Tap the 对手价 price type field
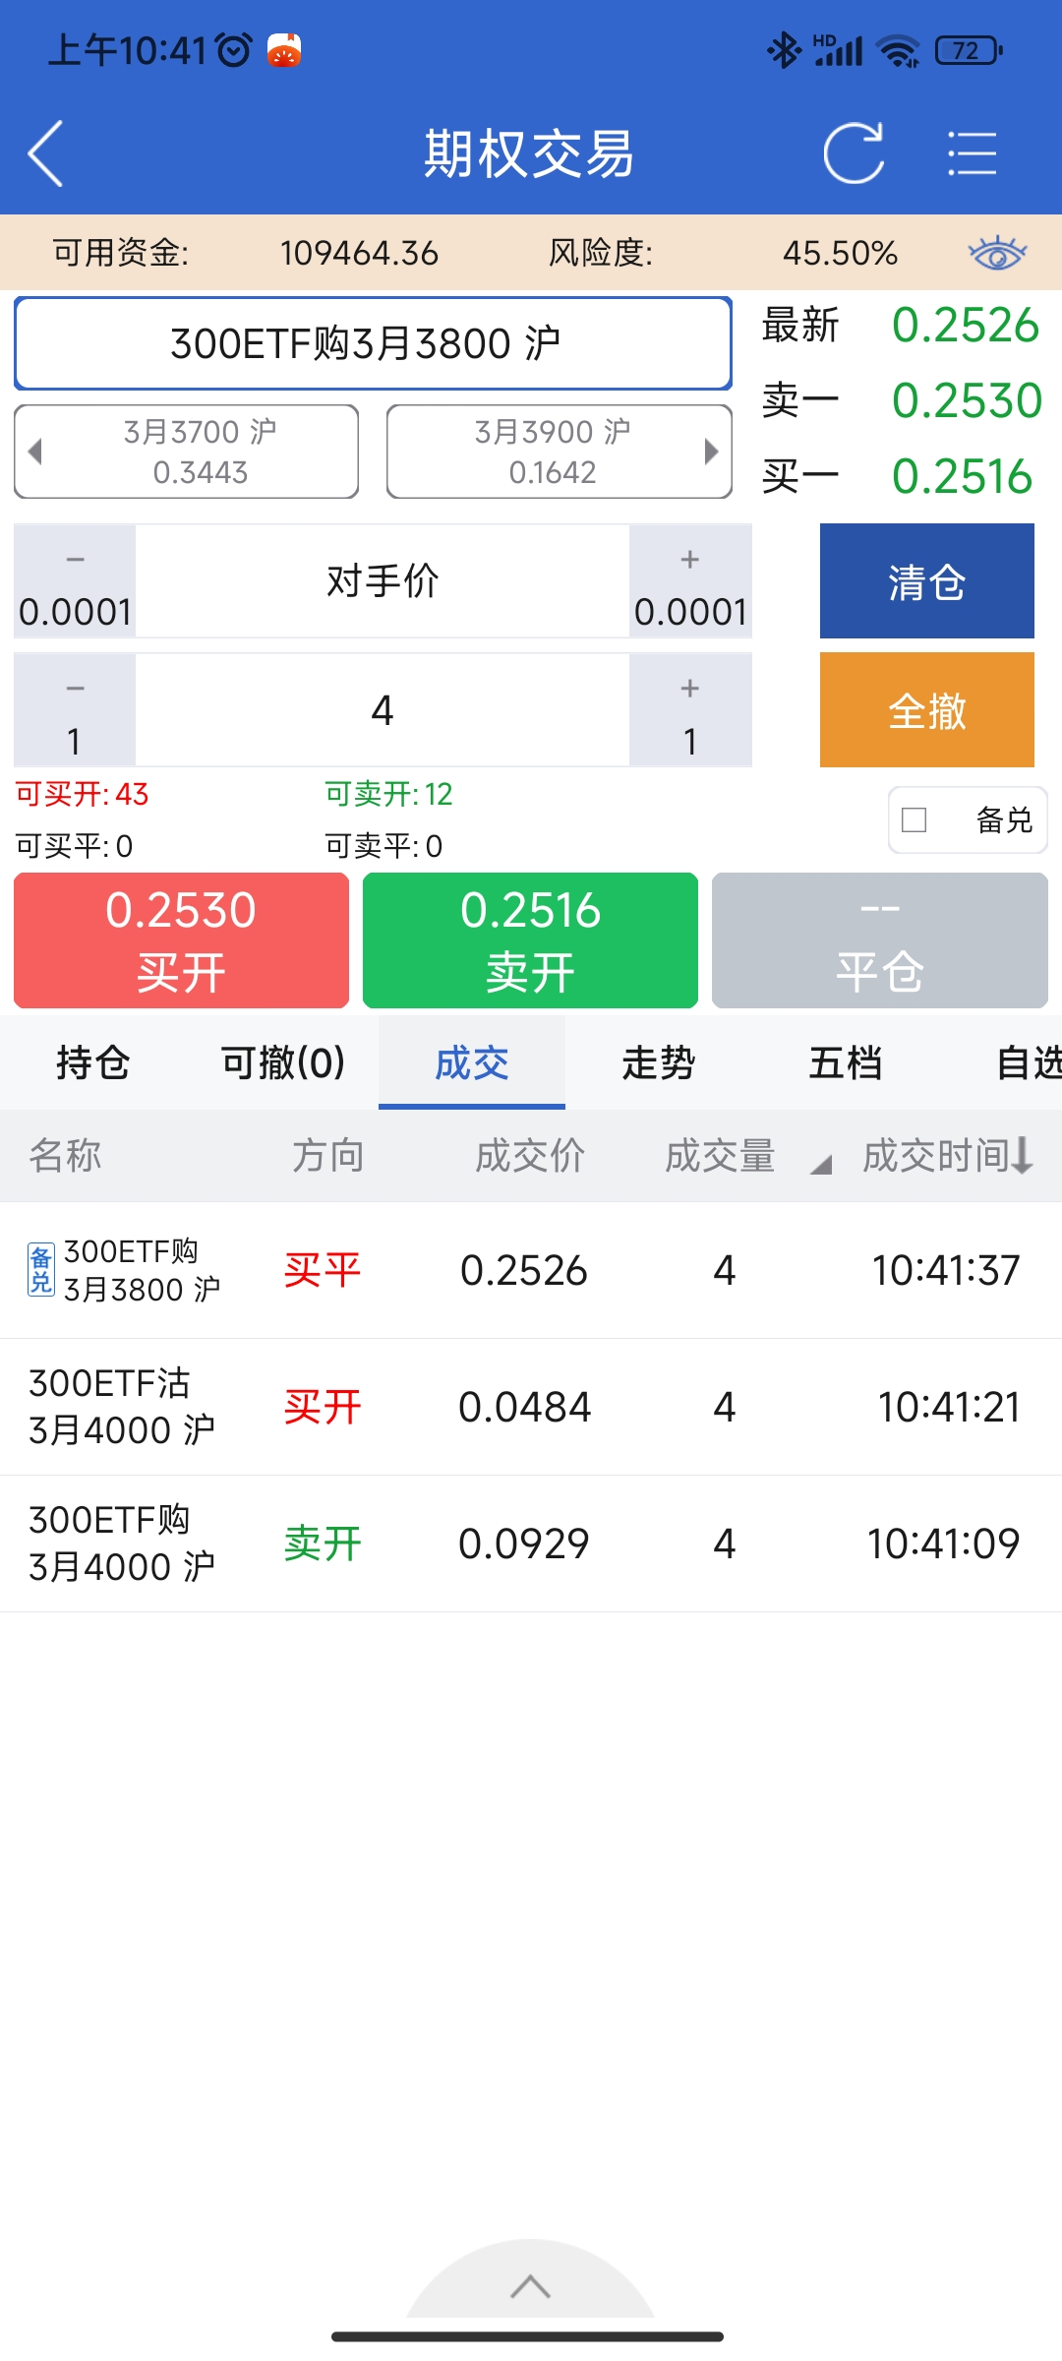1062x2361 pixels. tap(383, 581)
